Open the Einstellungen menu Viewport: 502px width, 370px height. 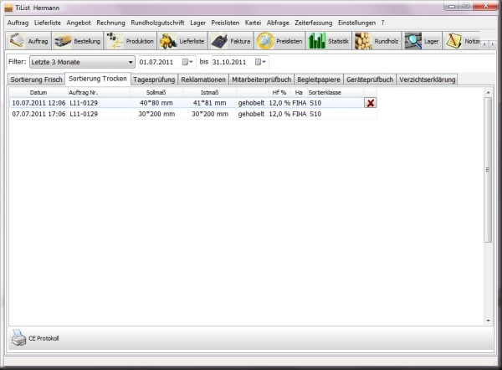coord(356,23)
